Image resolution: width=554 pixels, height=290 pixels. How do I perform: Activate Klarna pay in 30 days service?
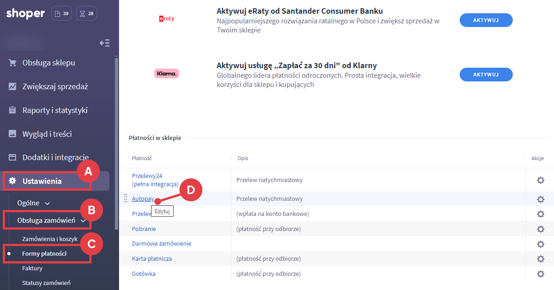tap(486, 75)
